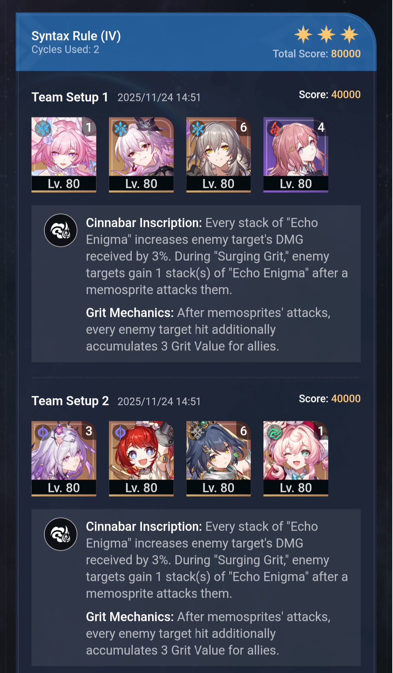Tap the Fire element icon on pink-haired character
Screen dimensions: 393x673
[x=275, y=128]
